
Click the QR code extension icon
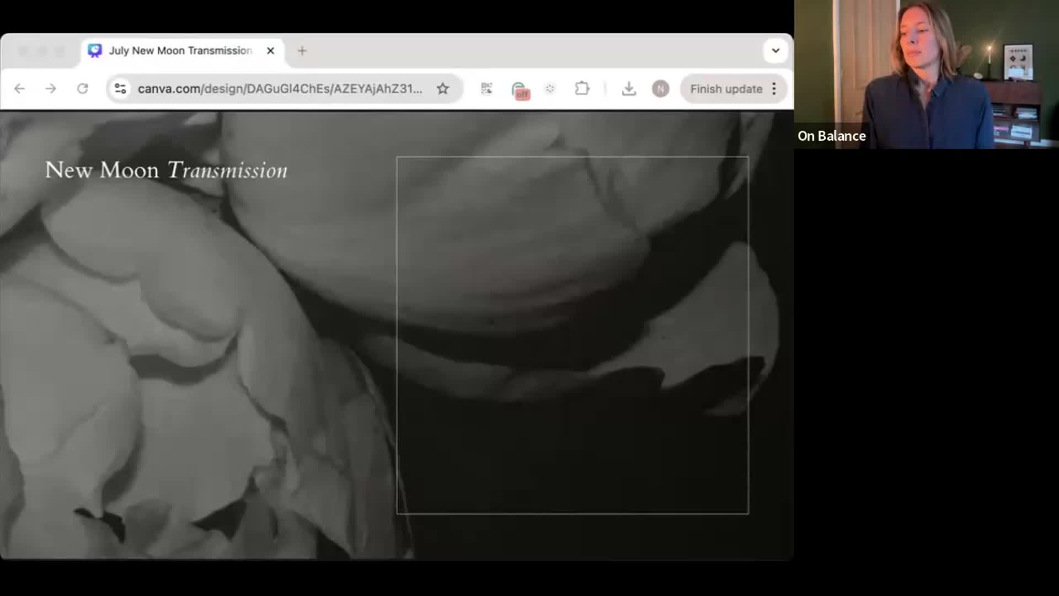tap(486, 89)
